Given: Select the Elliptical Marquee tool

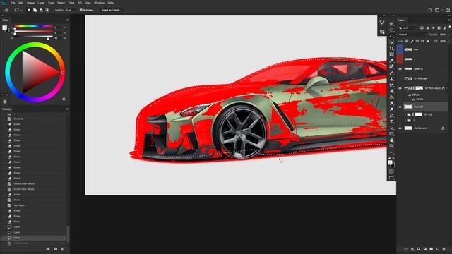Looking at the screenshot, I should point(391,30).
